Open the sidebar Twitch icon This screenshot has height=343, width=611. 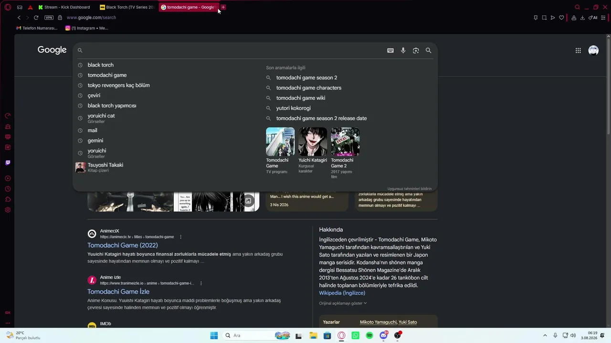8,162
